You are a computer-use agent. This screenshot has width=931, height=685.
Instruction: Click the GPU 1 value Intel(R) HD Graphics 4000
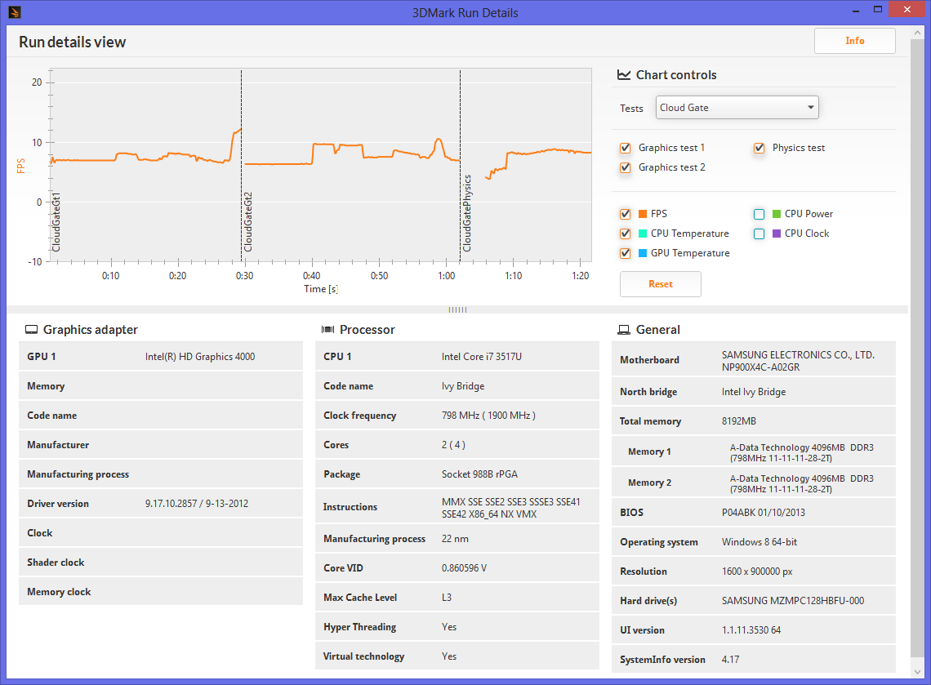(200, 356)
